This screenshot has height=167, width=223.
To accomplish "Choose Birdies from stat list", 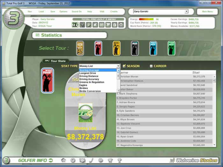I will [98, 88].
